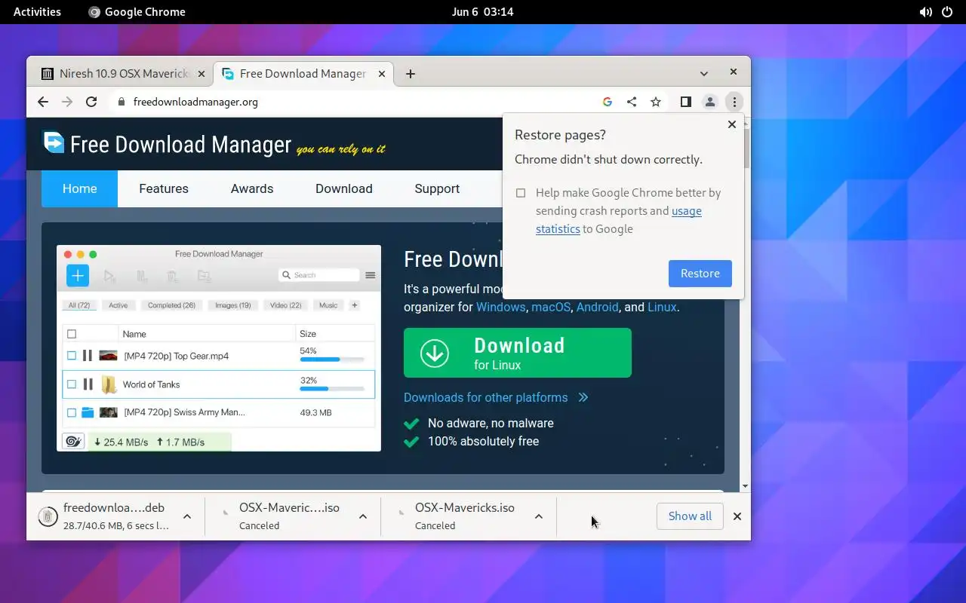Open the macOS platform link
The width and height of the screenshot is (966, 603).
551,307
